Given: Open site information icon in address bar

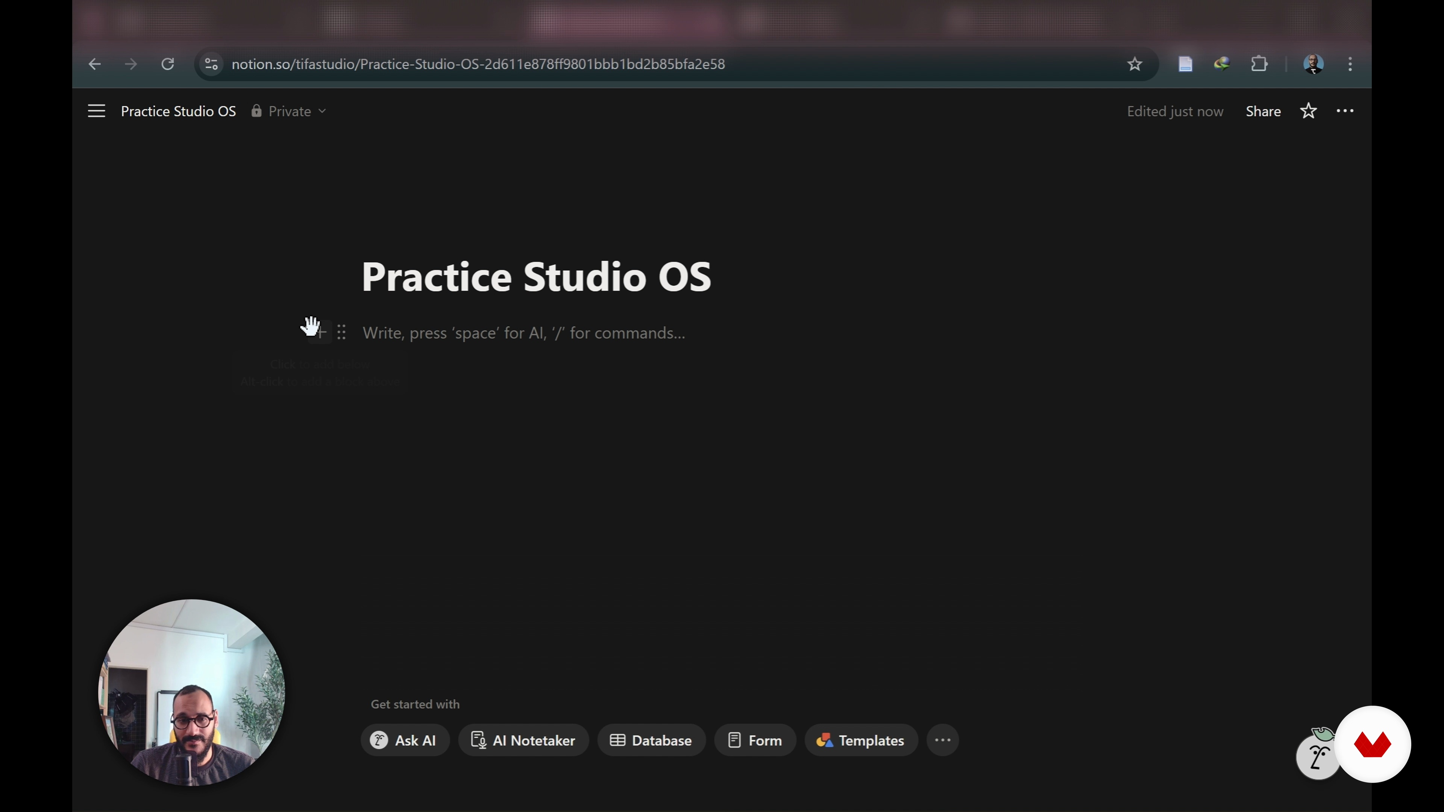Looking at the screenshot, I should (x=211, y=64).
